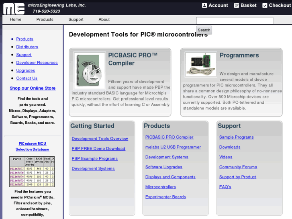This screenshot has height=219, width=292.
Task: Click the Account person icon
Action: pos(204,5)
